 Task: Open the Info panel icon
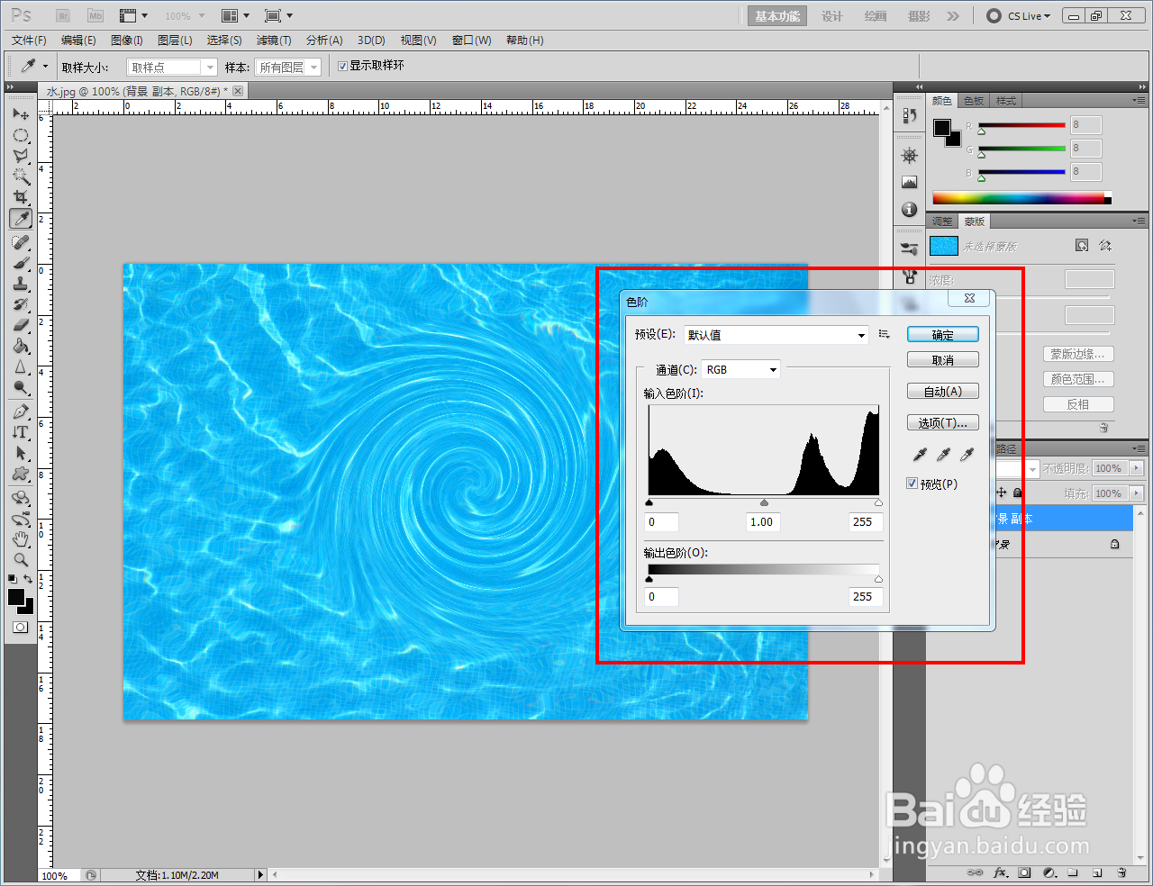coord(910,210)
